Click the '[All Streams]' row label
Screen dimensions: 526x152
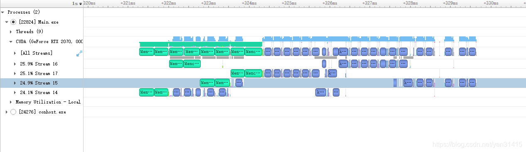click(x=37, y=53)
